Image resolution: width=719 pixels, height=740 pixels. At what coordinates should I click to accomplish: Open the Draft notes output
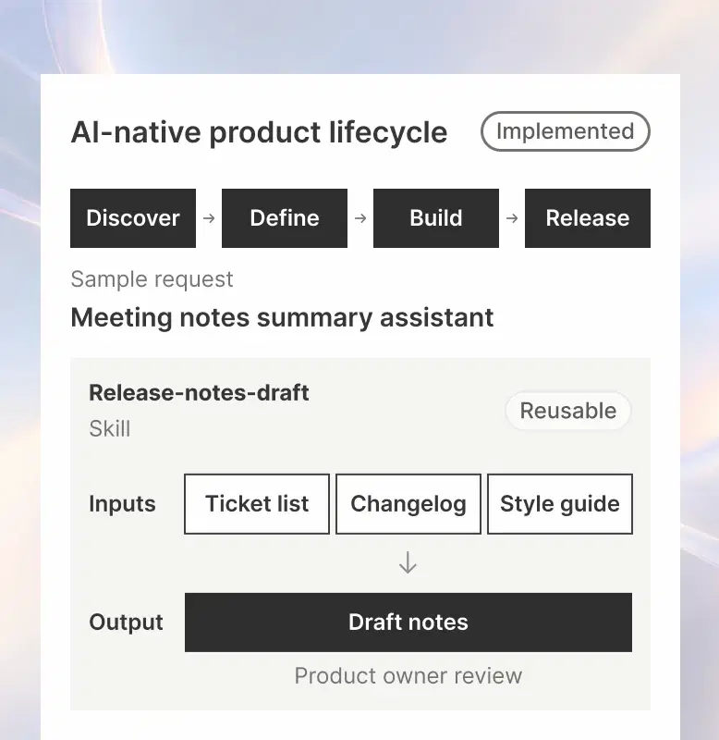408,622
